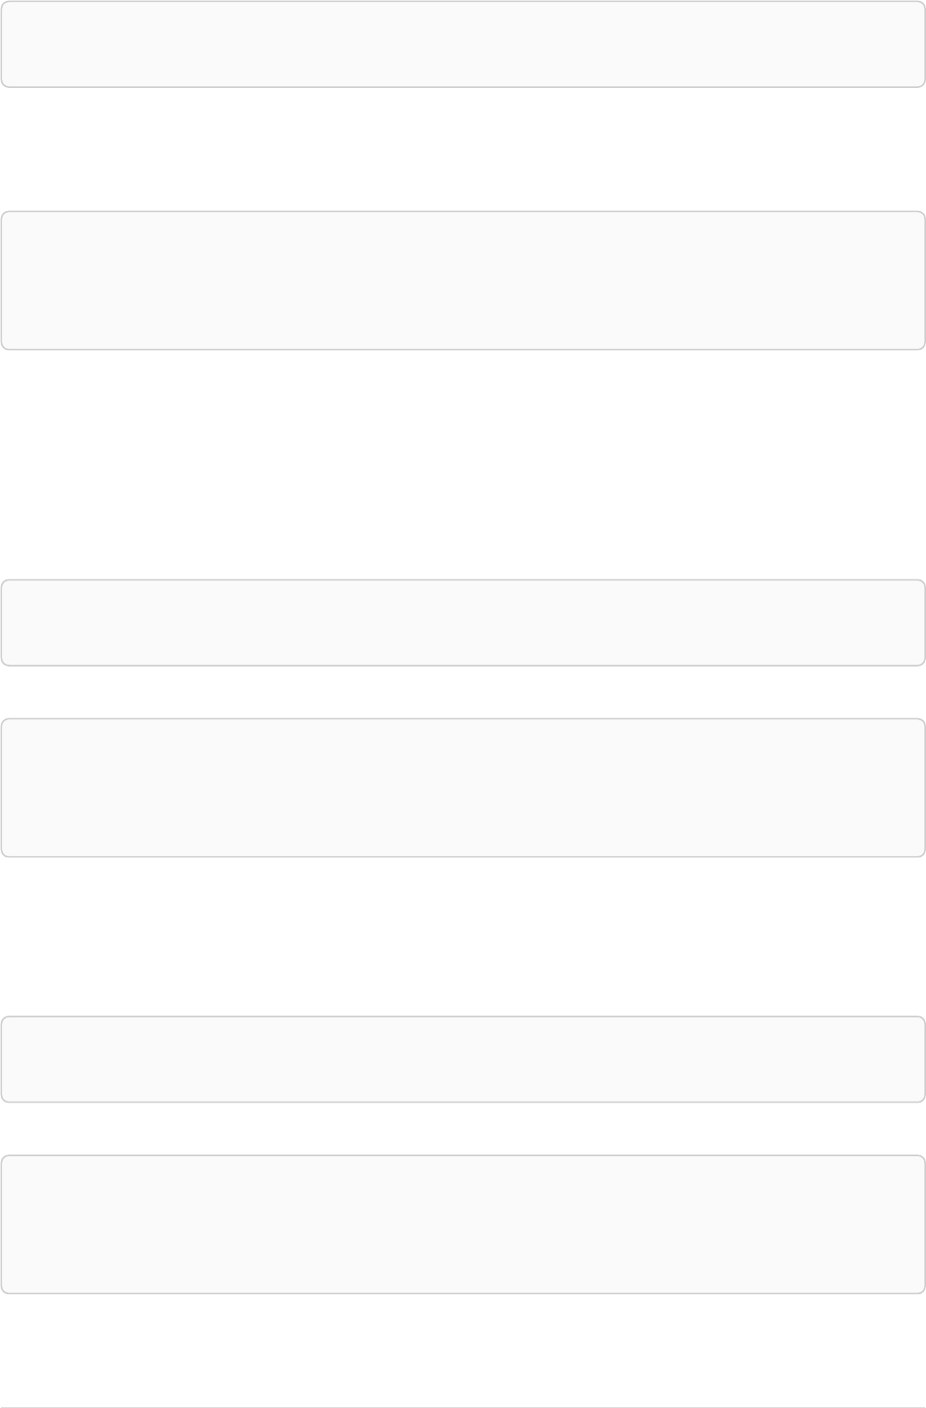Click the left end of the third gray box

[x=19, y=622]
